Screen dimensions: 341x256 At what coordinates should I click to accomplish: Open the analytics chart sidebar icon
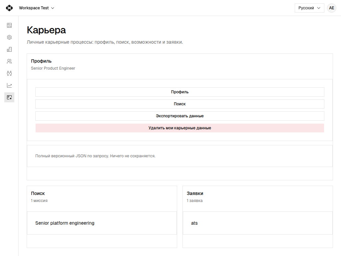point(9,85)
